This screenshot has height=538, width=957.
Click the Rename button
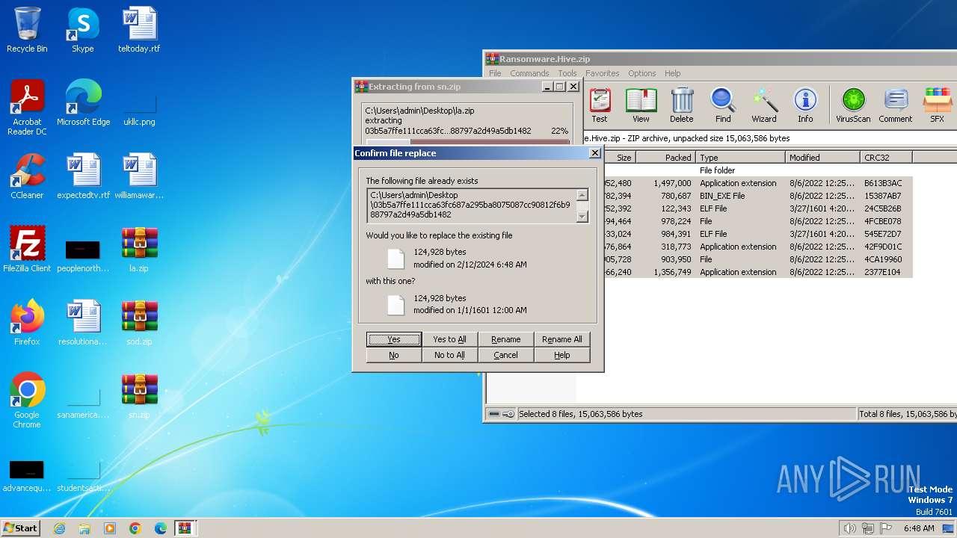point(505,339)
